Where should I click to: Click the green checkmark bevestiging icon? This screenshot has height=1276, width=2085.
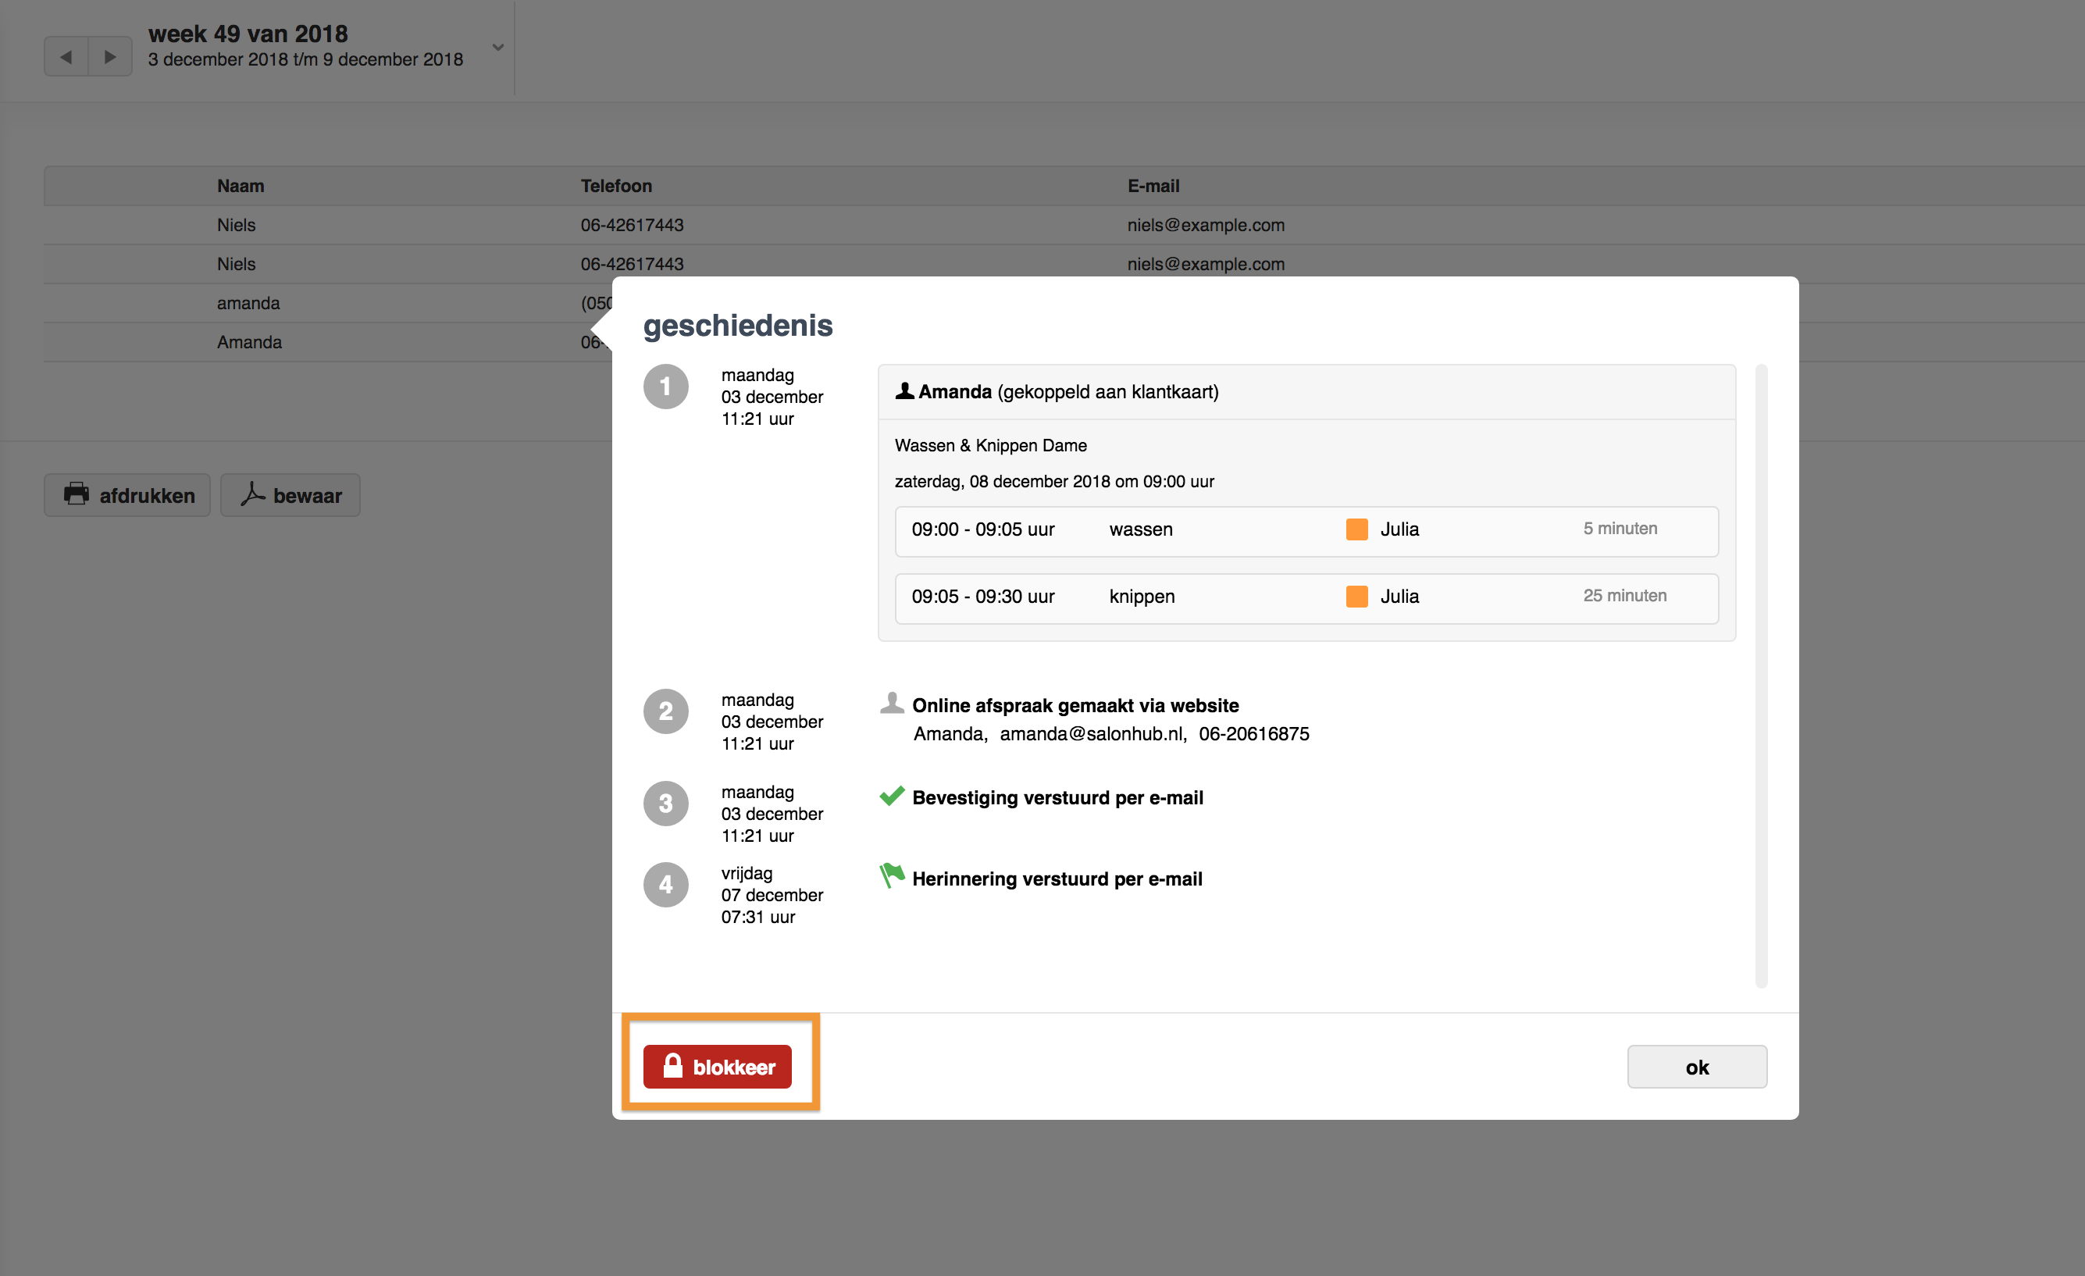coord(892,797)
